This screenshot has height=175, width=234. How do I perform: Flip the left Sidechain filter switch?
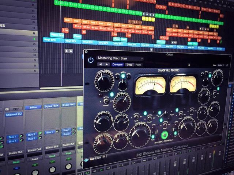coord(136,117)
